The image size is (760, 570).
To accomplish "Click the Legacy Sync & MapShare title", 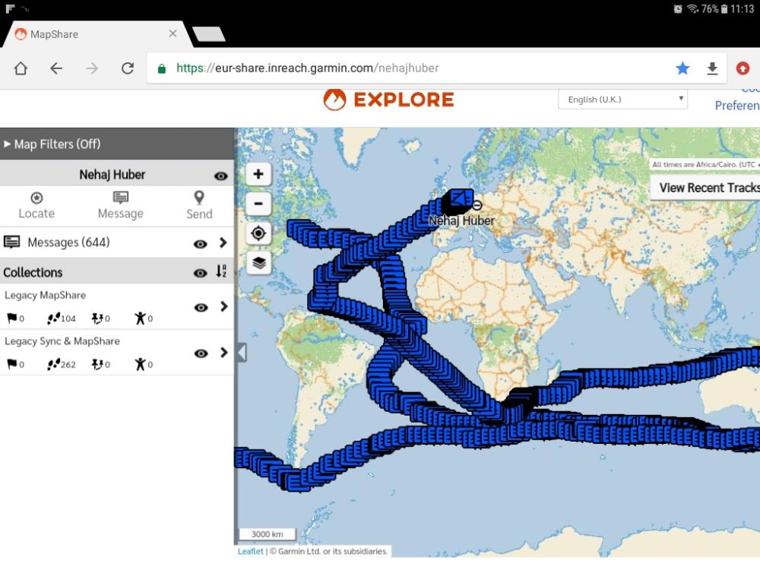I will 62,340.
